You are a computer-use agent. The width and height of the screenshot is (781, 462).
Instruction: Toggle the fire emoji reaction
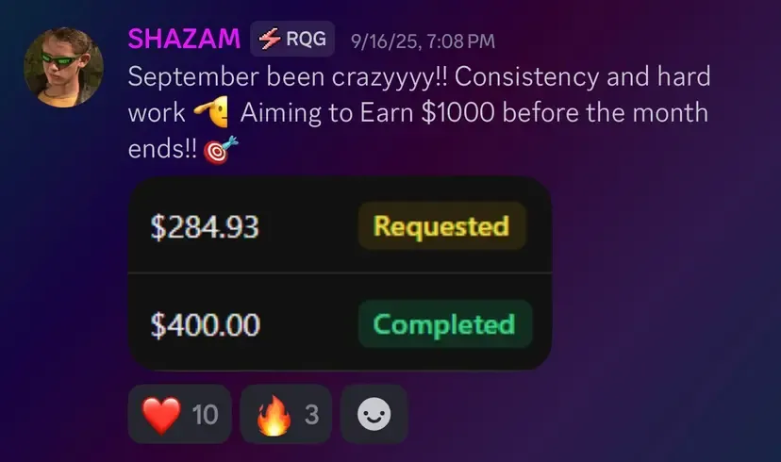tap(286, 414)
